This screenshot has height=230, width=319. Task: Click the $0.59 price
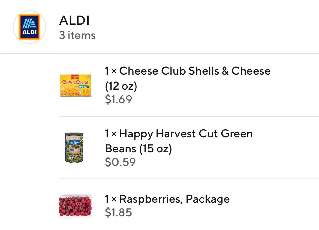point(120,162)
